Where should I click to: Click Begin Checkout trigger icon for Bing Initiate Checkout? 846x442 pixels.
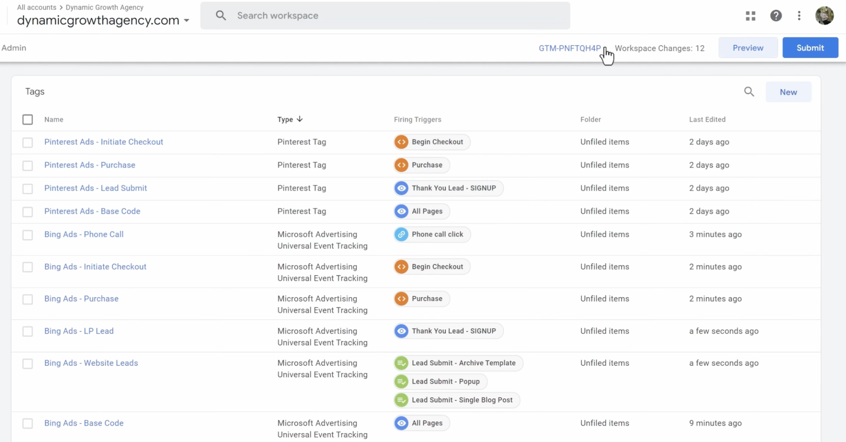coord(401,267)
